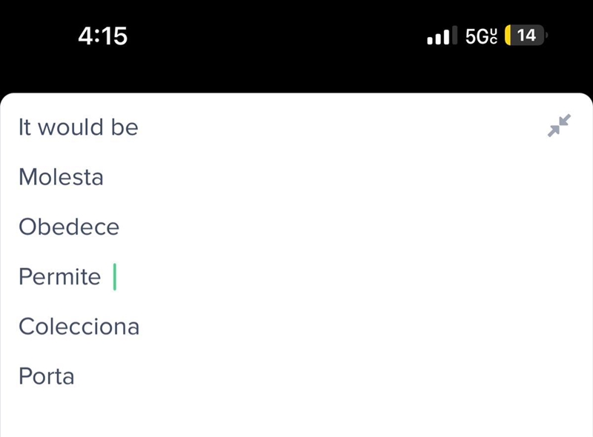This screenshot has height=437, width=593.
Task: Click the word "be" in first line
Action: point(125,127)
